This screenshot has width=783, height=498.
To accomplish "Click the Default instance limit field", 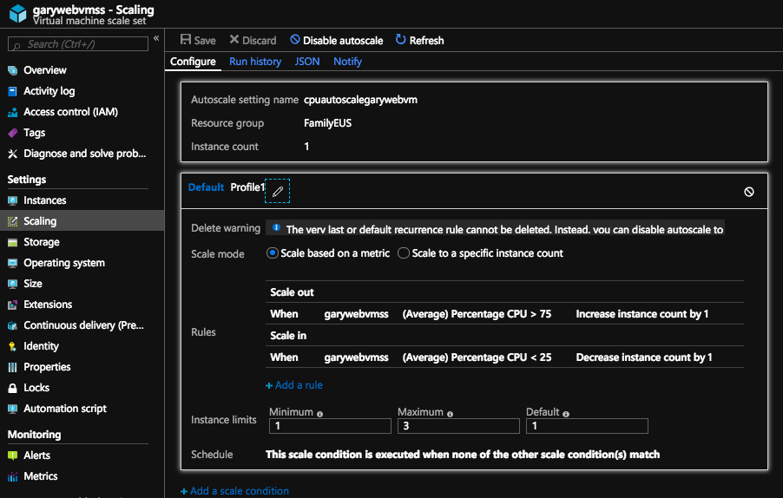I will pos(587,426).
